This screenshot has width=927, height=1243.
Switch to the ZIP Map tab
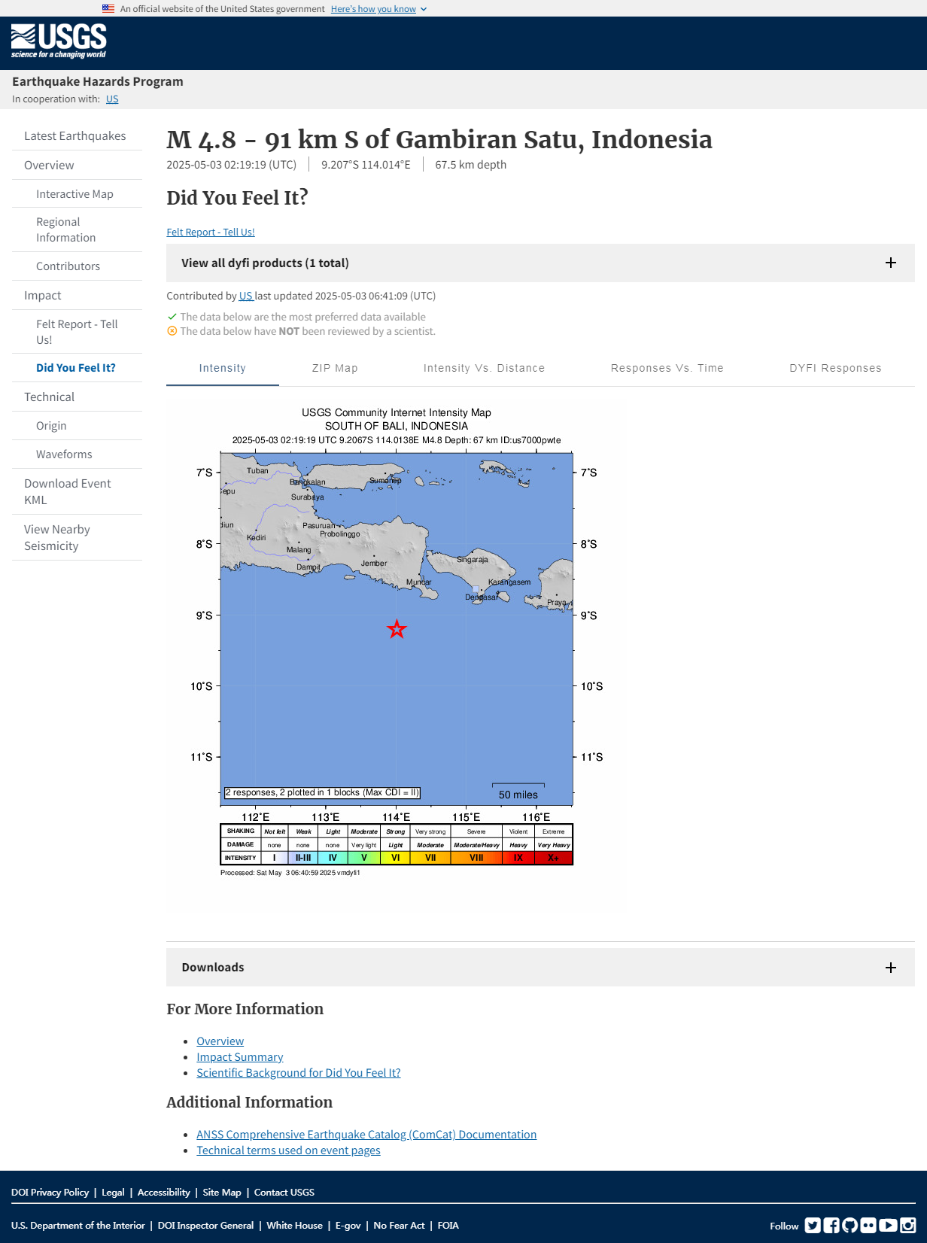point(335,368)
